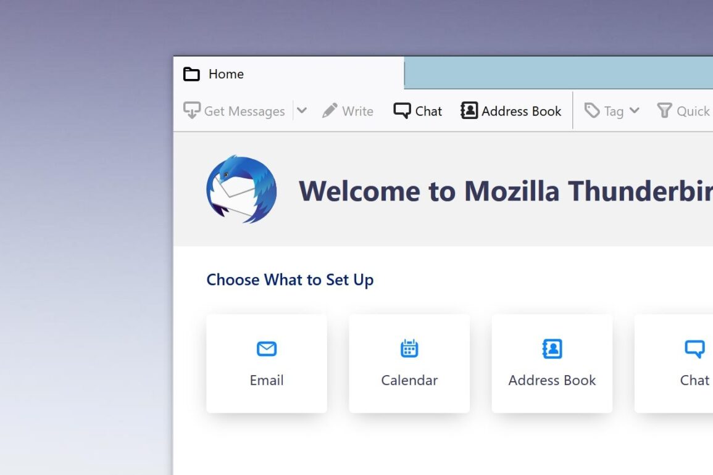Select the Email setup card label
This screenshot has height=475, width=713.
point(267,380)
